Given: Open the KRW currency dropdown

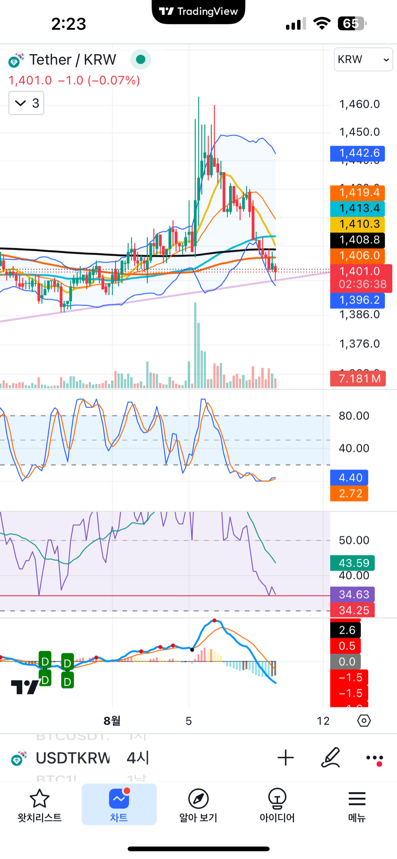Looking at the screenshot, I should coord(363,59).
